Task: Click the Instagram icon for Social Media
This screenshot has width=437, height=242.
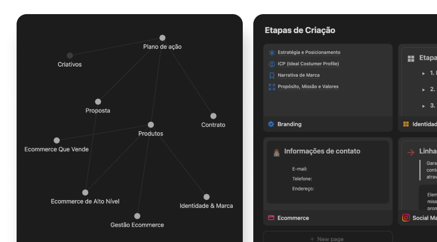Action: pyautogui.click(x=406, y=218)
